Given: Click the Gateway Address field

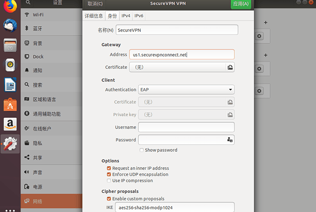Looking at the screenshot, I should point(182,55).
